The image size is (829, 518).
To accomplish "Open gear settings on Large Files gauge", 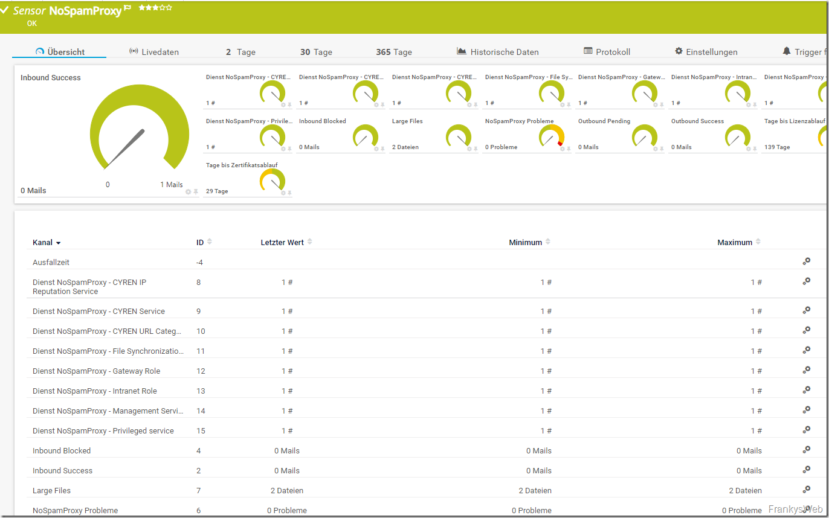I will pyautogui.click(x=469, y=149).
